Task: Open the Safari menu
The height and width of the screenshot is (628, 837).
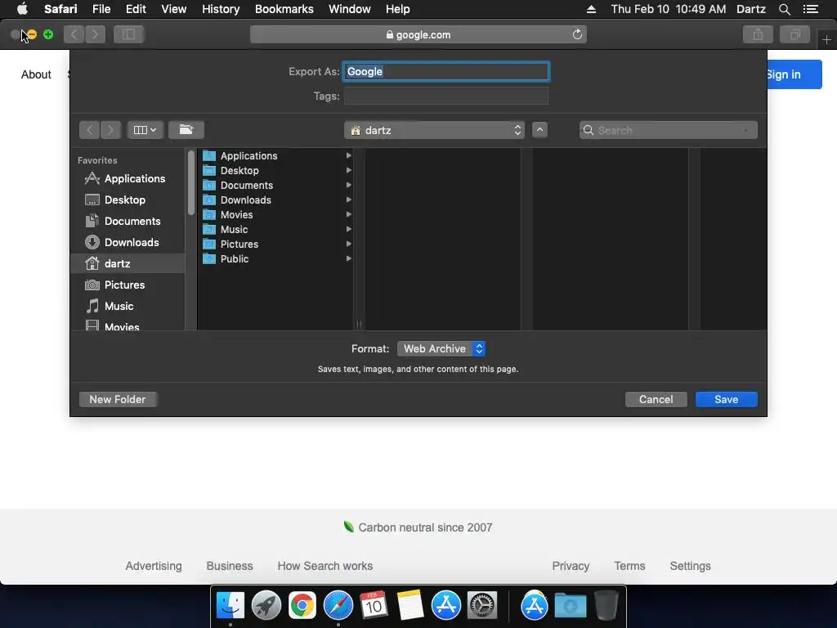Action: pyautogui.click(x=60, y=9)
